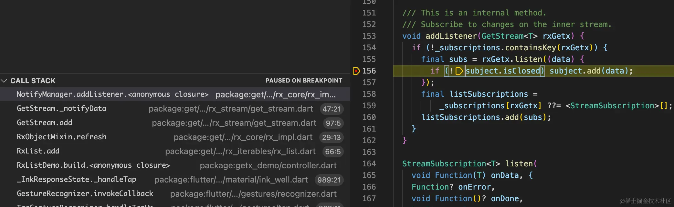Click PAUSED ON BREAKPOINT status label

[304, 81]
